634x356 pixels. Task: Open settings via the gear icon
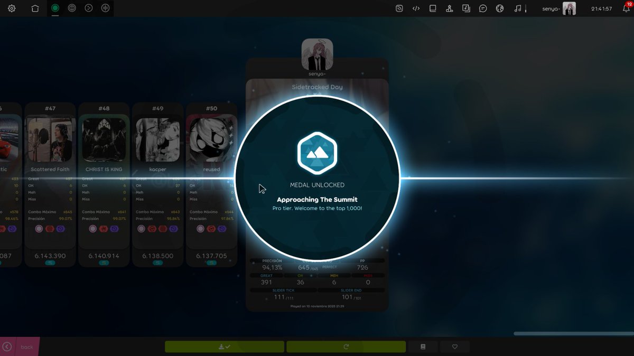point(12,8)
